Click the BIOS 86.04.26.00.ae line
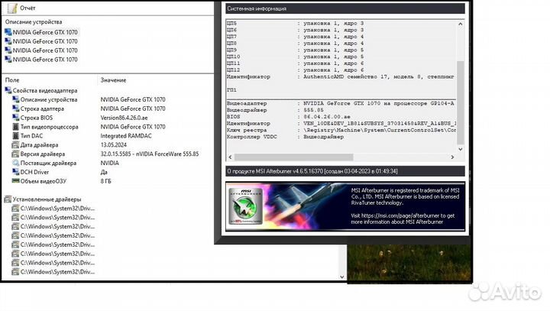This screenshot has height=311, width=550. click(x=288, y=117)
